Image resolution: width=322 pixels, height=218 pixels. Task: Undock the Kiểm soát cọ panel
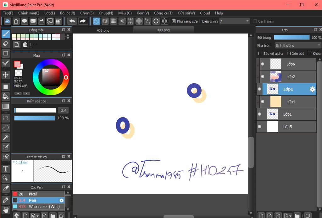pyautogui.click(x=64, y=101)
